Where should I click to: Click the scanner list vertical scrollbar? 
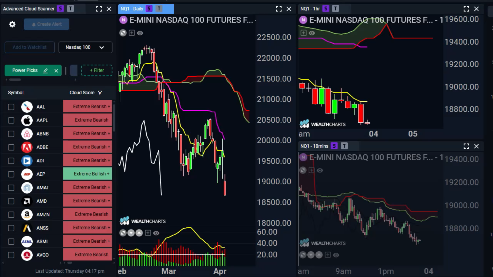click(x=114, y=117)
